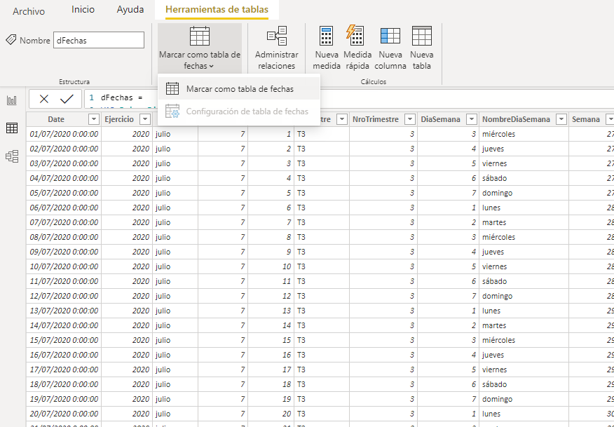Image resolution: width=614 pixels, height=427 pixels.
Task: Click 'domingo' in the 19/07/2020 row
Action: 498,399
